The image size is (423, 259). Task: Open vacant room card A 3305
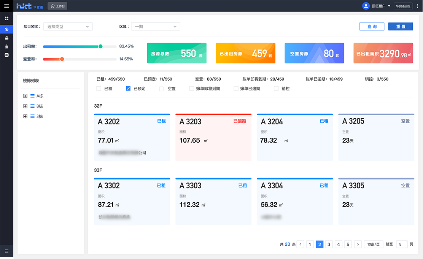pyautogui.click(x=376, y=202)
